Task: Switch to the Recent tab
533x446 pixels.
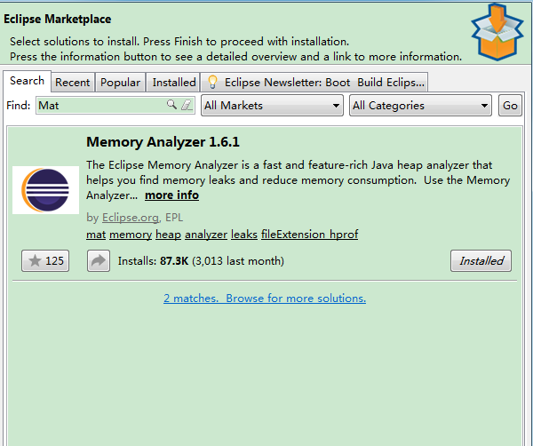Action: point(73,83)
